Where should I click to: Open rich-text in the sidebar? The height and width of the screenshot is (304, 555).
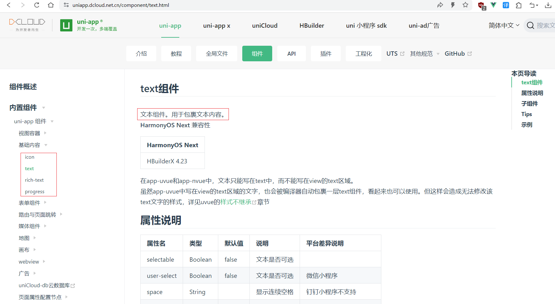pos(34,180)
